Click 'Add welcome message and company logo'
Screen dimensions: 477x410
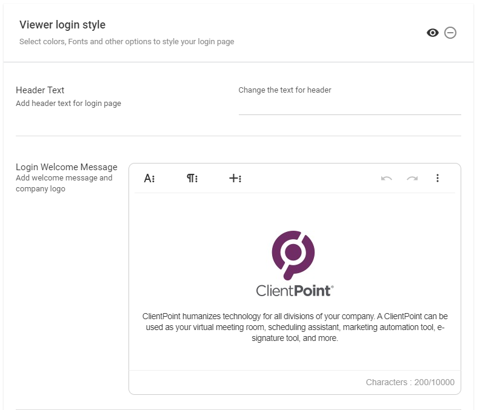(64, 184)
